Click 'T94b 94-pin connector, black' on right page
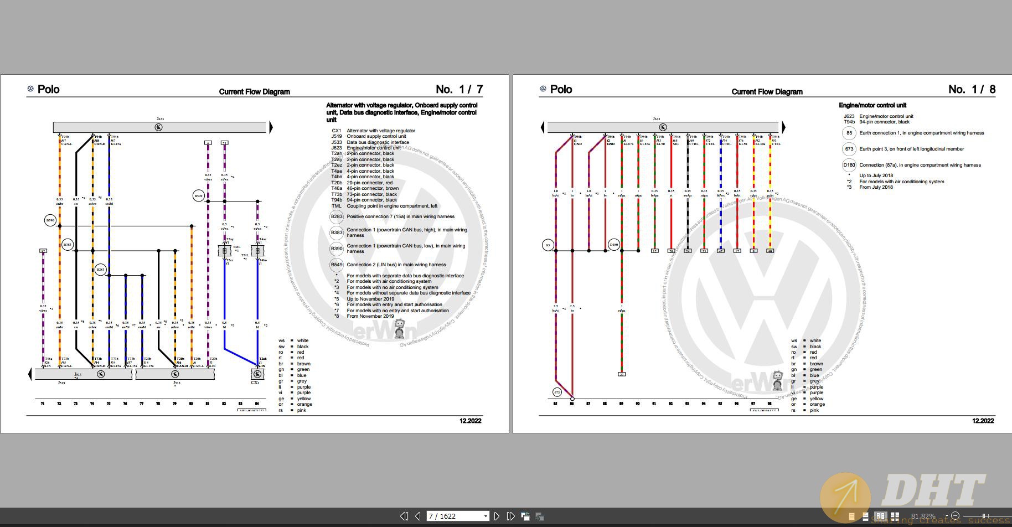 click(877, 122)
